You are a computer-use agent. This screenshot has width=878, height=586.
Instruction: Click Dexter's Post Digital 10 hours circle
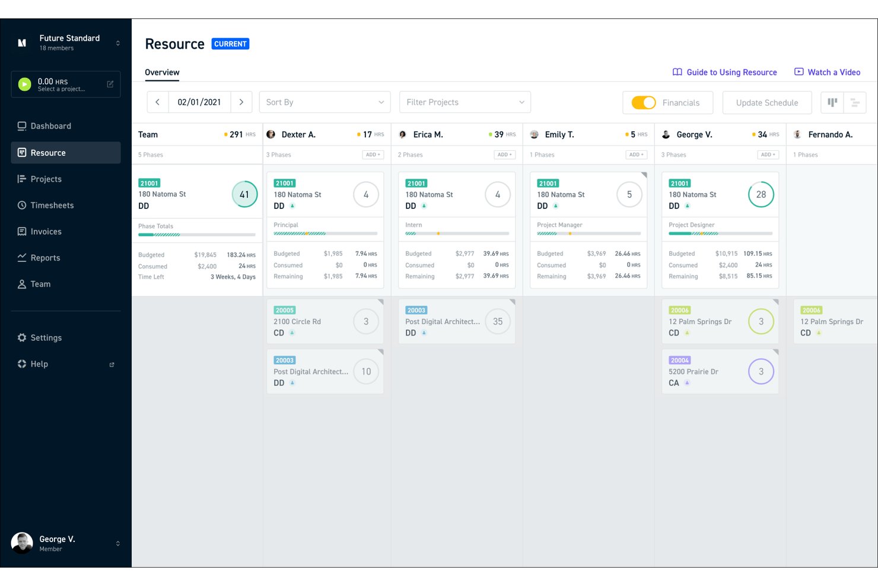coord(366,371)
